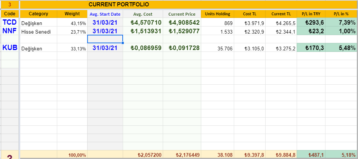The width and height of the screenshot is (358, 159).
Task: Click the Units Holding header
Action: point(217,14)
